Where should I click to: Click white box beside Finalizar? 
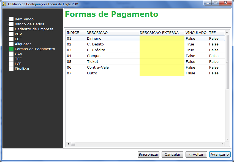pos(11,69)
